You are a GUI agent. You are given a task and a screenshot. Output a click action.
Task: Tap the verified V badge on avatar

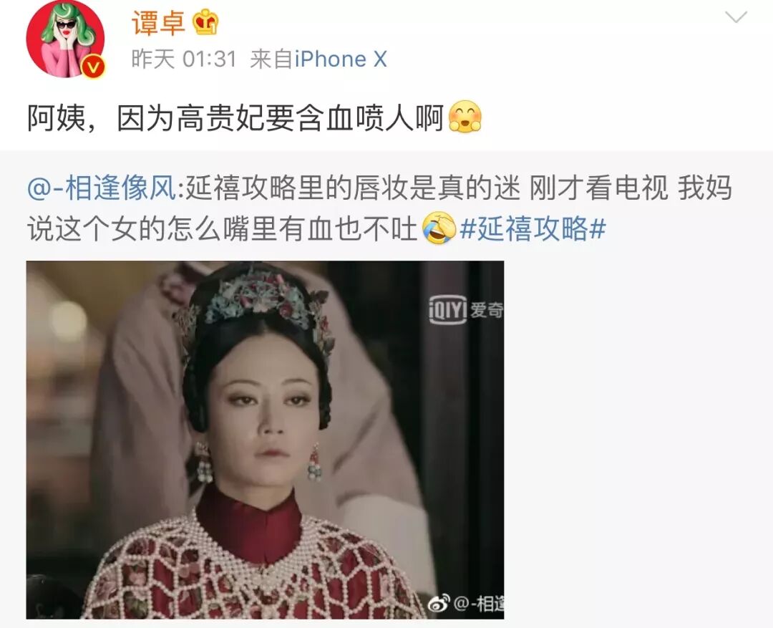[93, 67]
